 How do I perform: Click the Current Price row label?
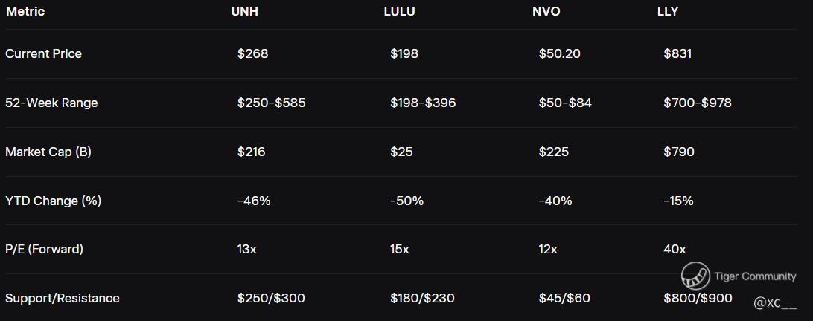pyautogui.click(x=43, y=53)
